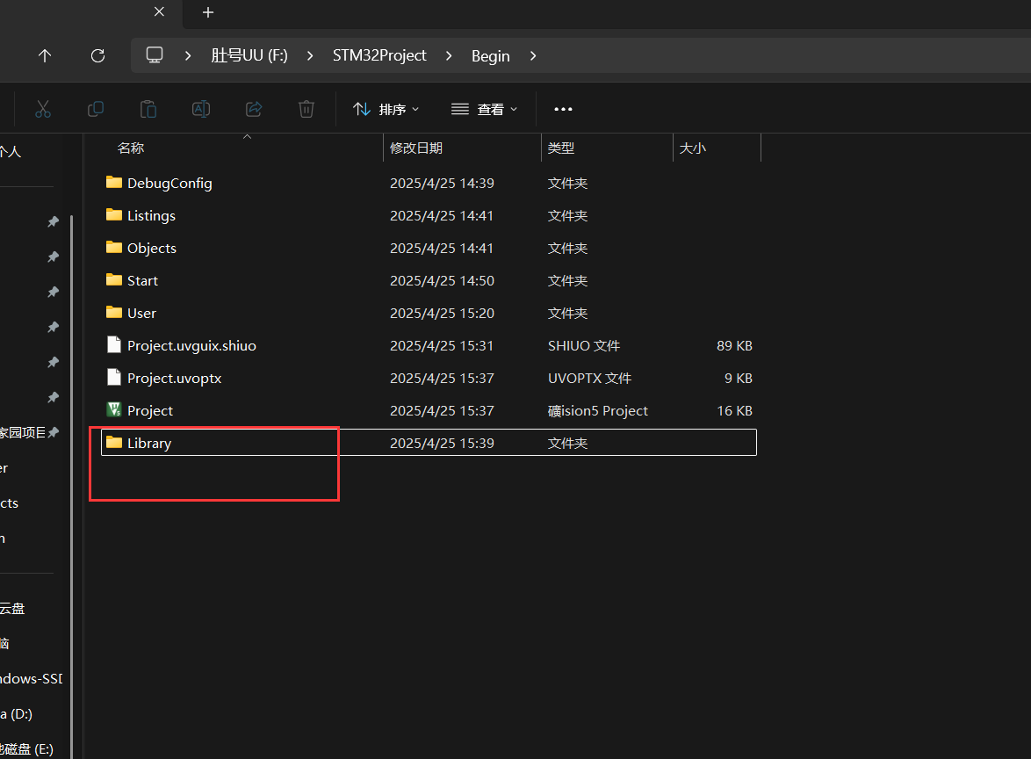1031x759 pixels.
Task: Click the DebugConfig folder icon
Action: tap(114, 182)
